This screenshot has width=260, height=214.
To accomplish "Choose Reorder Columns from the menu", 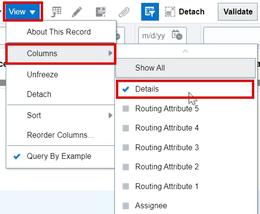I will pos(61,135).
